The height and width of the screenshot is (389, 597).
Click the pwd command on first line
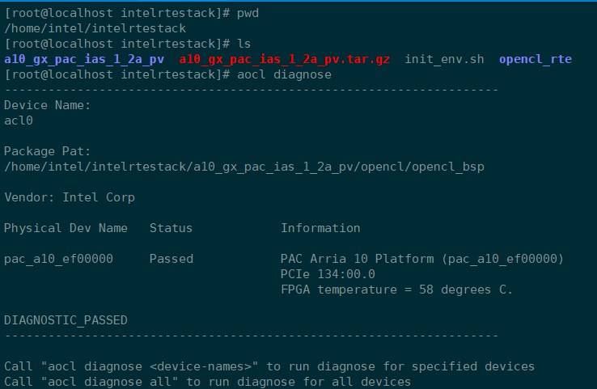pos(248,13)
